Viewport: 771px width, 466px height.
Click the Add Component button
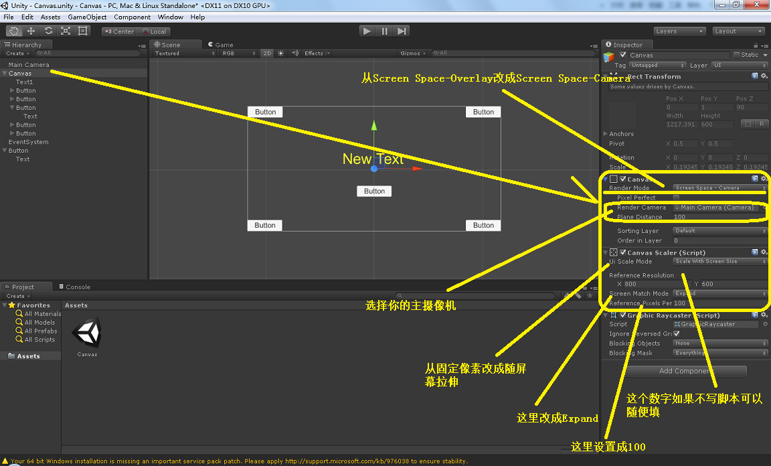click(x=685, y=371)
